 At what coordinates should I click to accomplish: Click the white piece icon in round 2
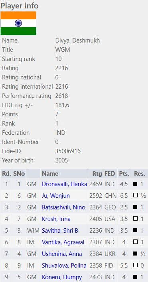click(135, 195)
